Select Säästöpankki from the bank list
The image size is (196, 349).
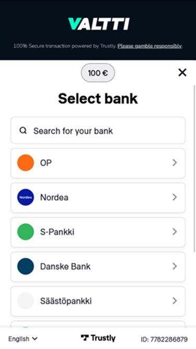pos(98,301)
